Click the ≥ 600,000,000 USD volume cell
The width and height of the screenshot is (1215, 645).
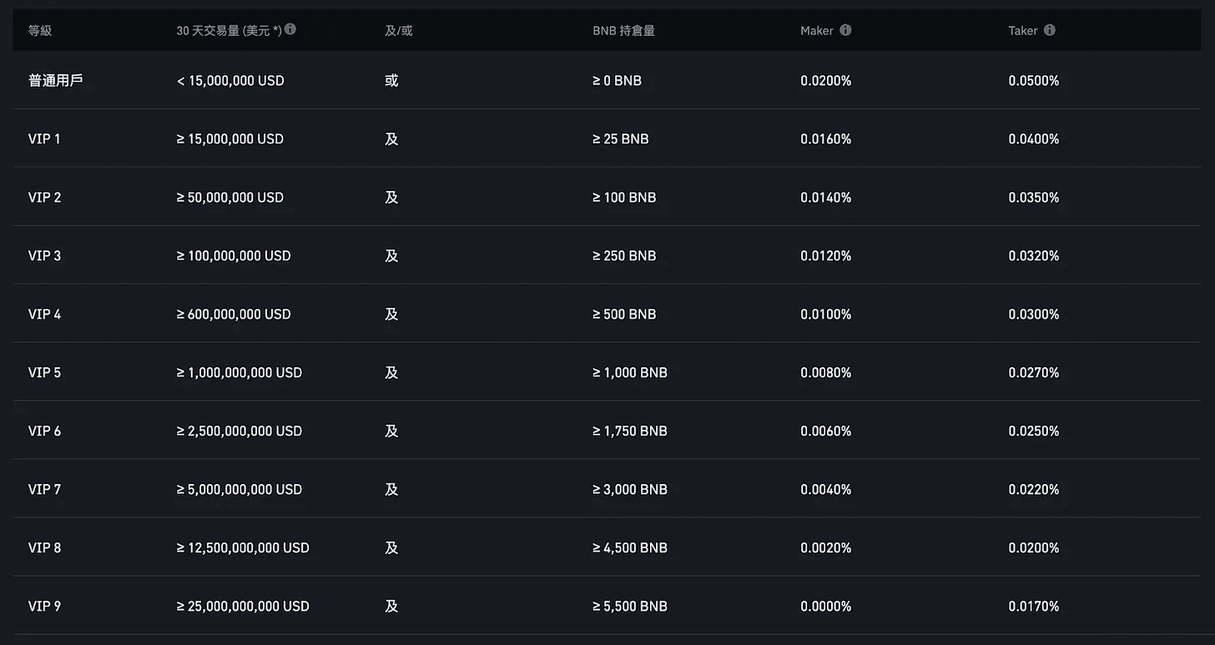[234, 315]
